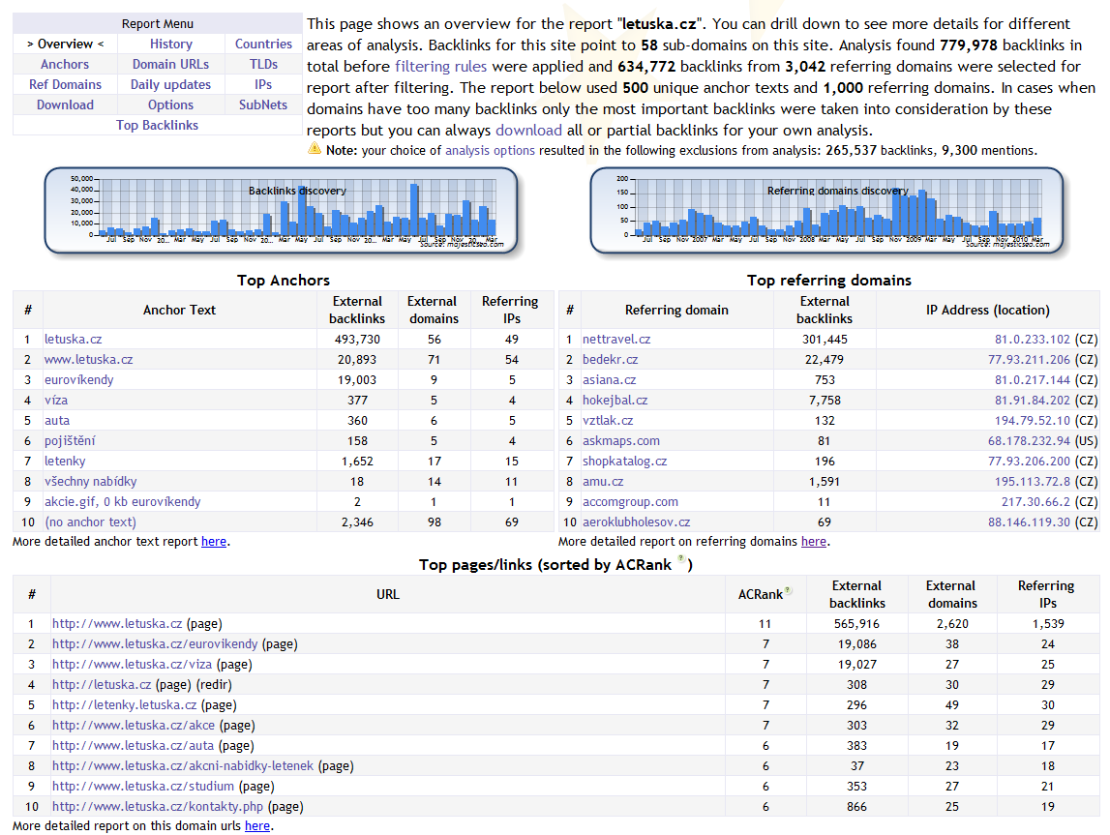View the Daily updates report

[x=170, y=85]
